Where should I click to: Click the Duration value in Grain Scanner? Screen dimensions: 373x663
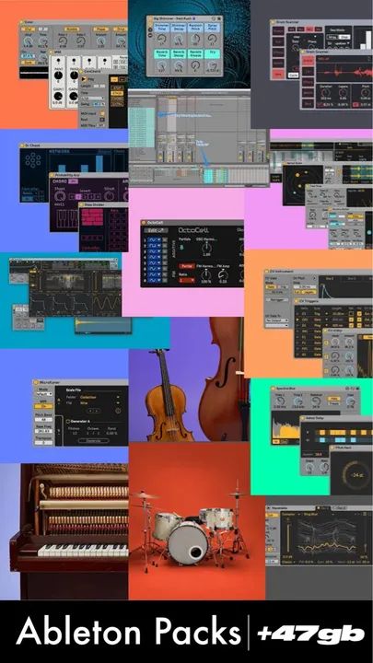click(325, 98)
